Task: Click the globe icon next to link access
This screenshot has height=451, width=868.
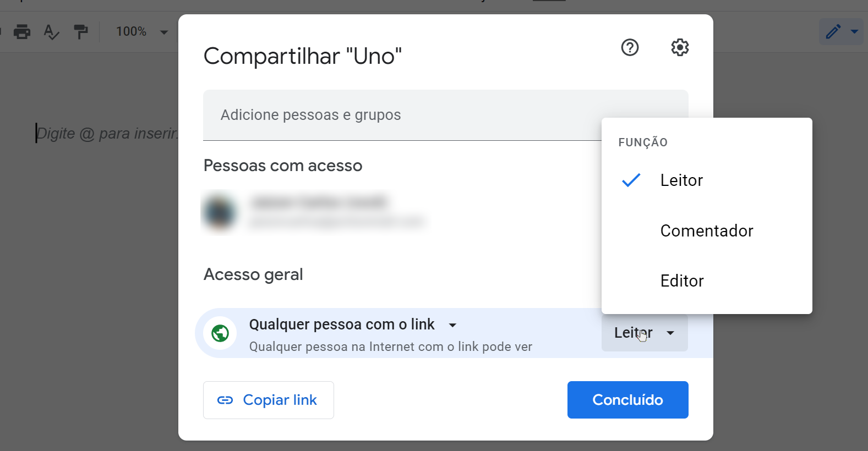Action: pyautogui.click(x=220, y=333)
